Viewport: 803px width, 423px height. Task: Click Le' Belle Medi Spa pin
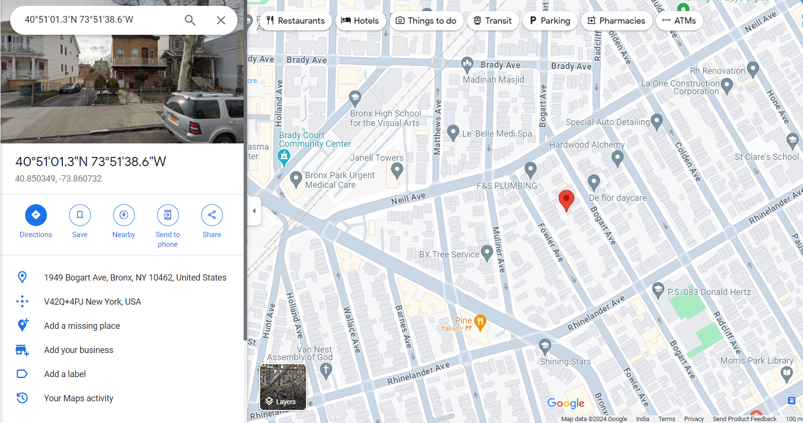click(453, 132)
